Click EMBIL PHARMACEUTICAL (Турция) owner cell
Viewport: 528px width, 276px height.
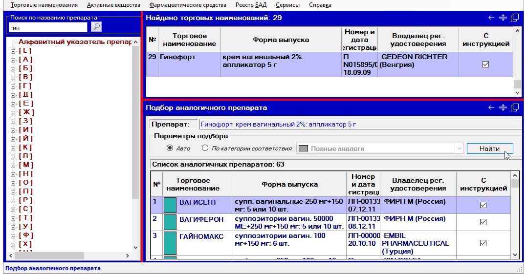tap(418, 243)
